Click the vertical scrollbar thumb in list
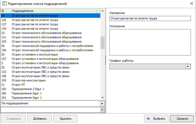 click(102, 43)
